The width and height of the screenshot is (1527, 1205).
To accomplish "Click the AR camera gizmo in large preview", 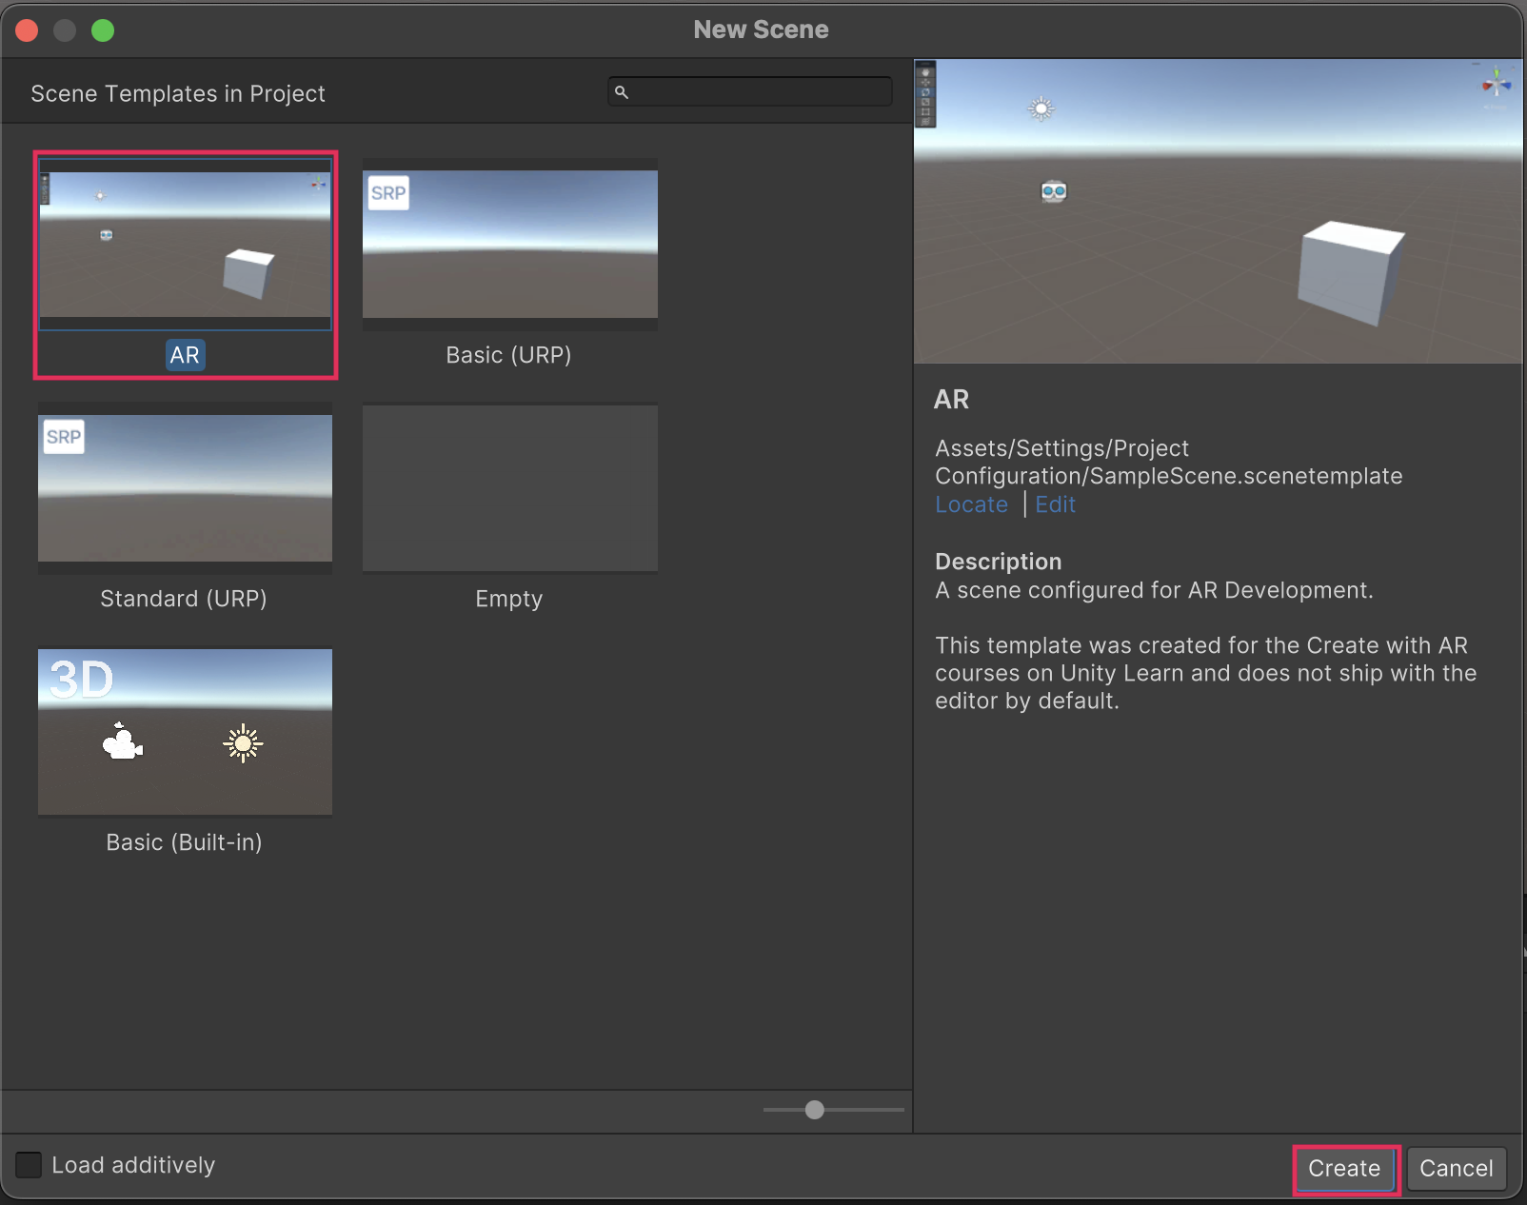I will click(1054, 191).
